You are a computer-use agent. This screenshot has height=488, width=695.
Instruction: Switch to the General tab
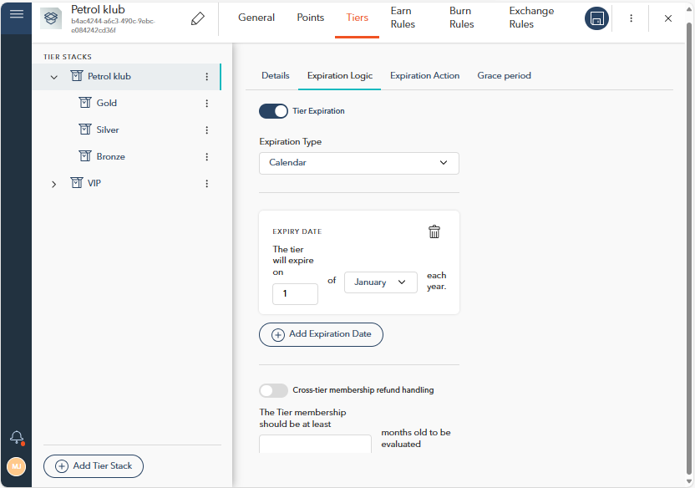pyautogui.click(x=256, y=18)
